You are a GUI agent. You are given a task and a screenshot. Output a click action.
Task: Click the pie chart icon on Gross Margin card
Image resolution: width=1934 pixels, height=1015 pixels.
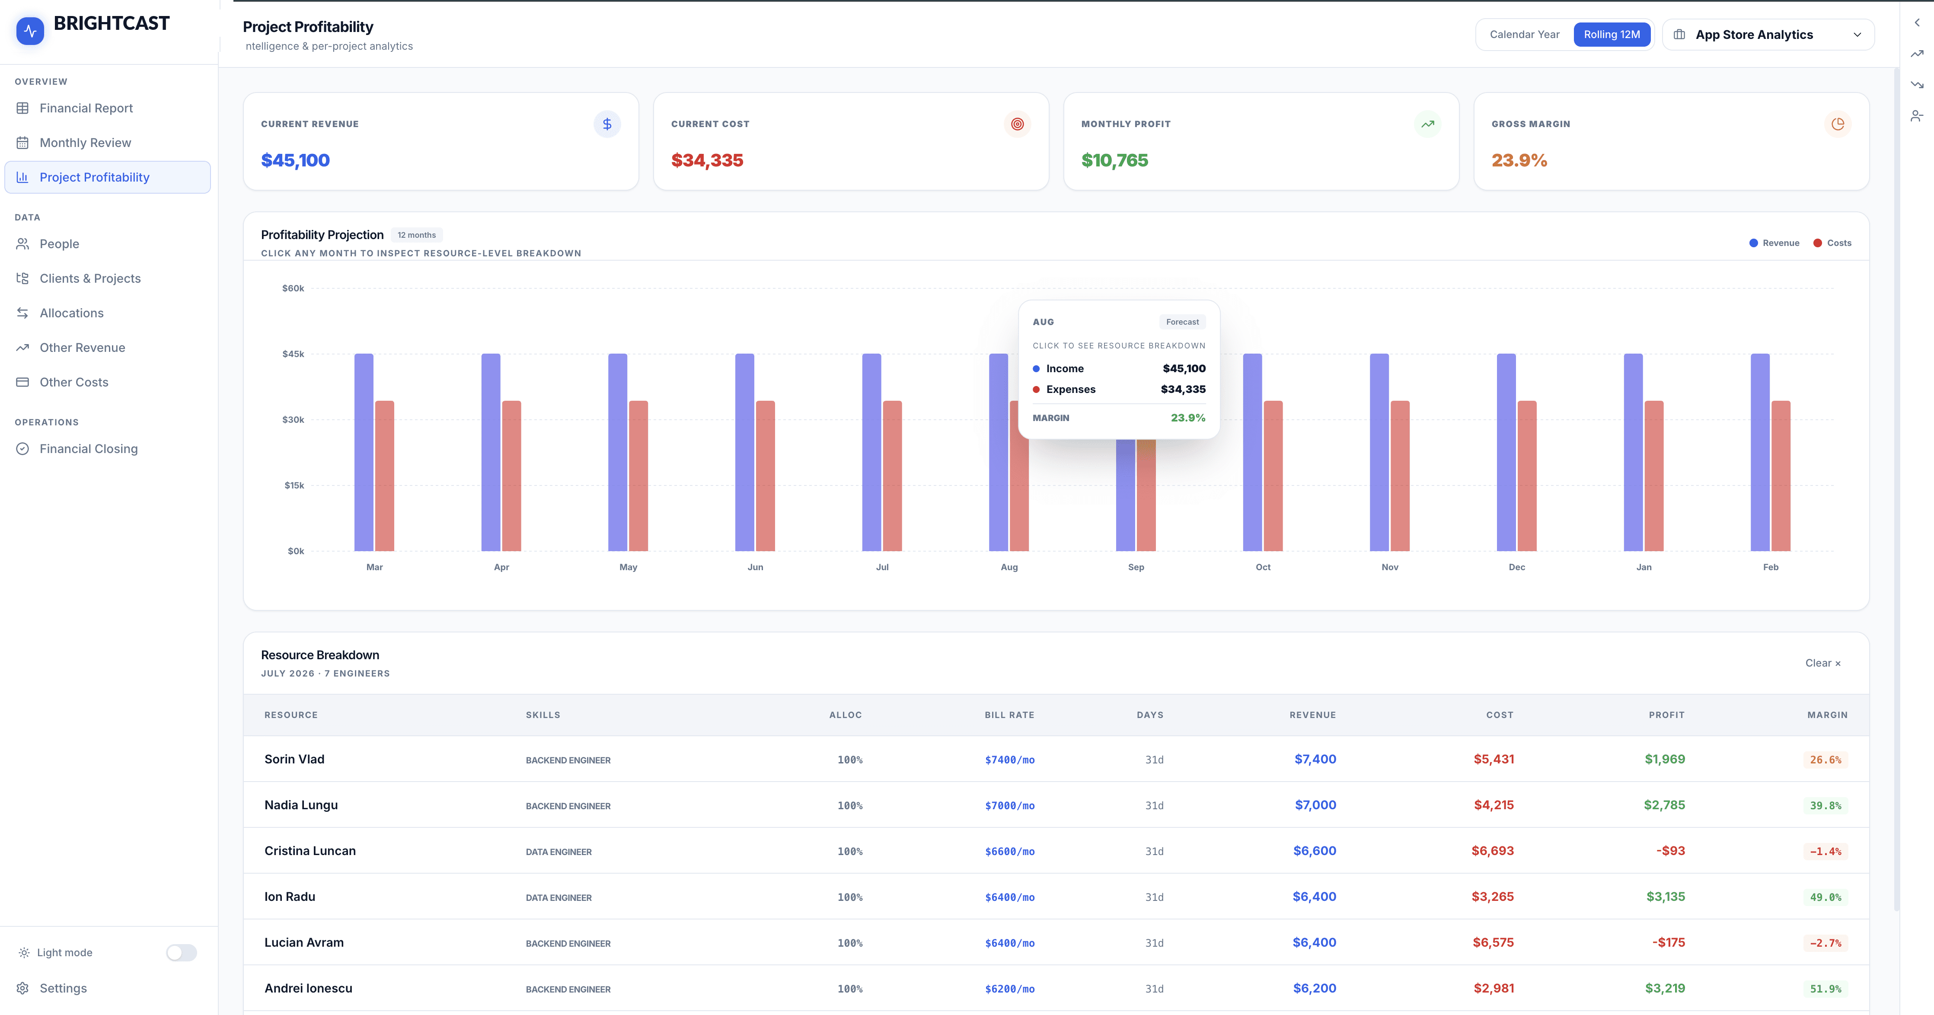(x=1837, y=124)
